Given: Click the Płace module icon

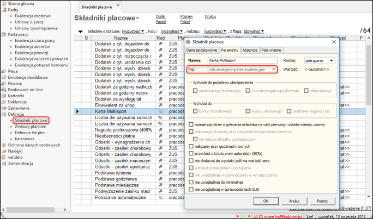Looking at the screenshot, I should (x=4, y=71).
